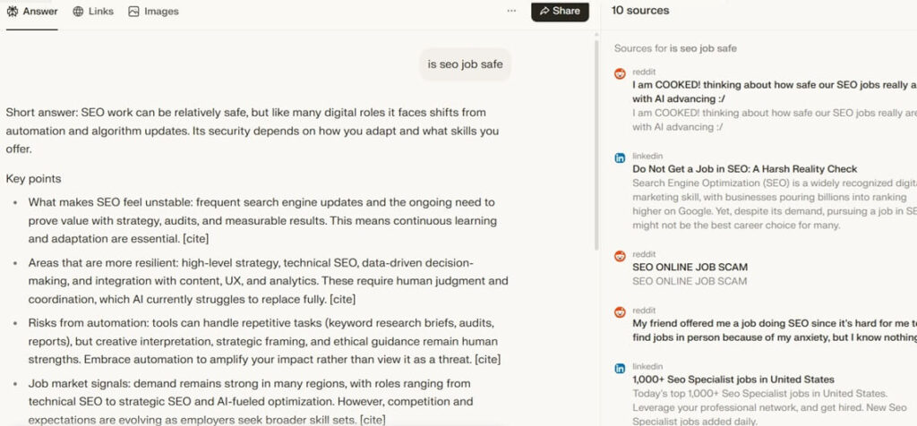Open 'Do Not Get a Job in SEO: A Harsh Reality Check'

pos(744,169)
